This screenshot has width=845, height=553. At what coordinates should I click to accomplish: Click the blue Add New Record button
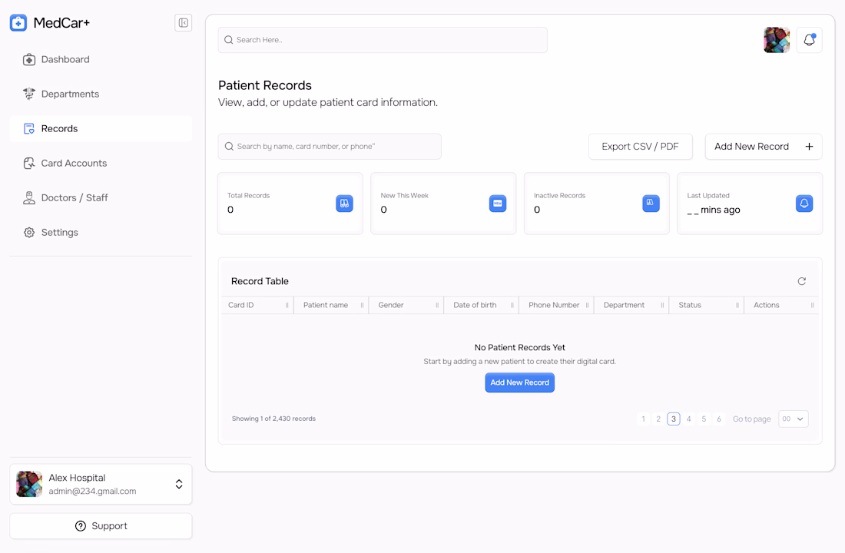[x=519, y=382]
